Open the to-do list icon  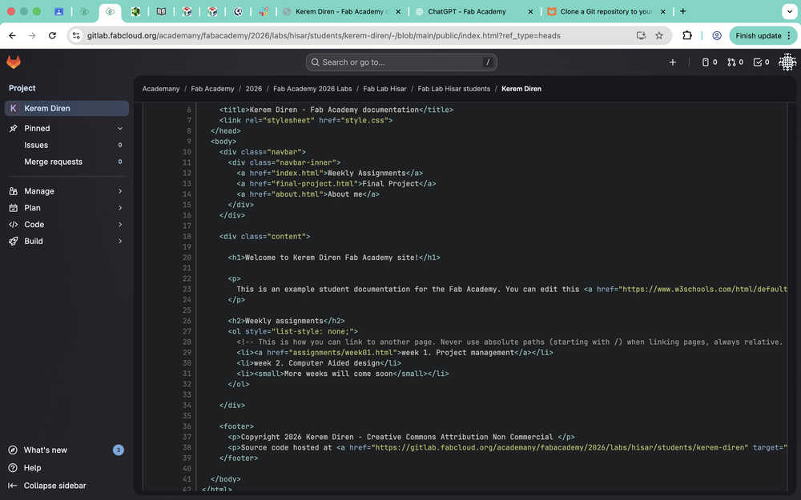point(761,62)
